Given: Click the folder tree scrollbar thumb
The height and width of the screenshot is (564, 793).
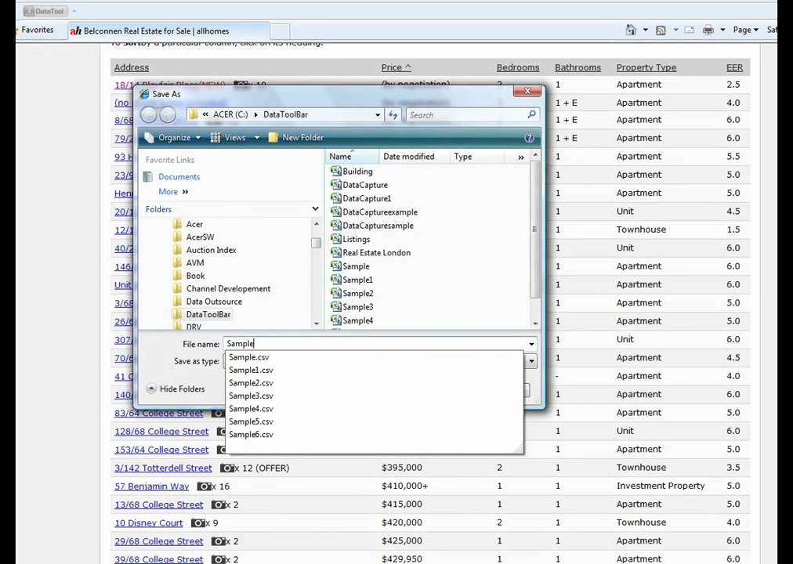Looking at the screenshot, I should [x=316, y=243].
